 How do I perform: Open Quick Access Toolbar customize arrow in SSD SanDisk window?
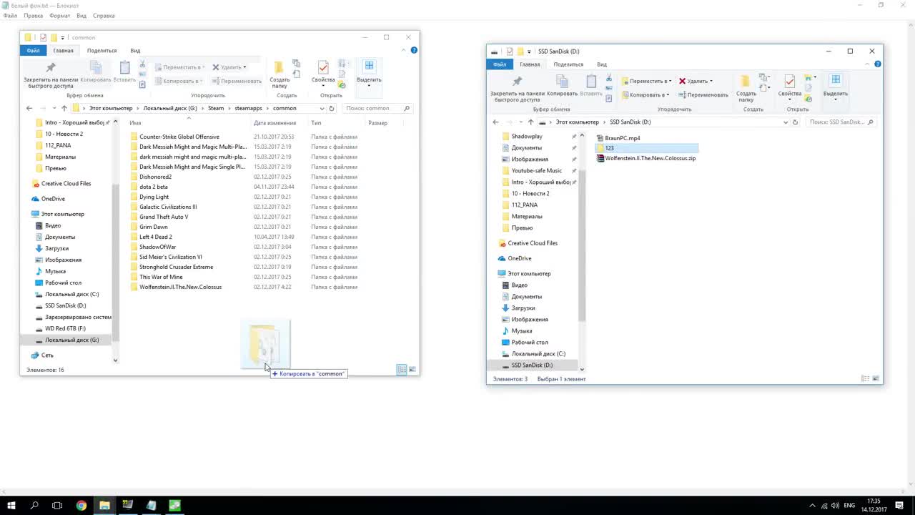[529, 51]
